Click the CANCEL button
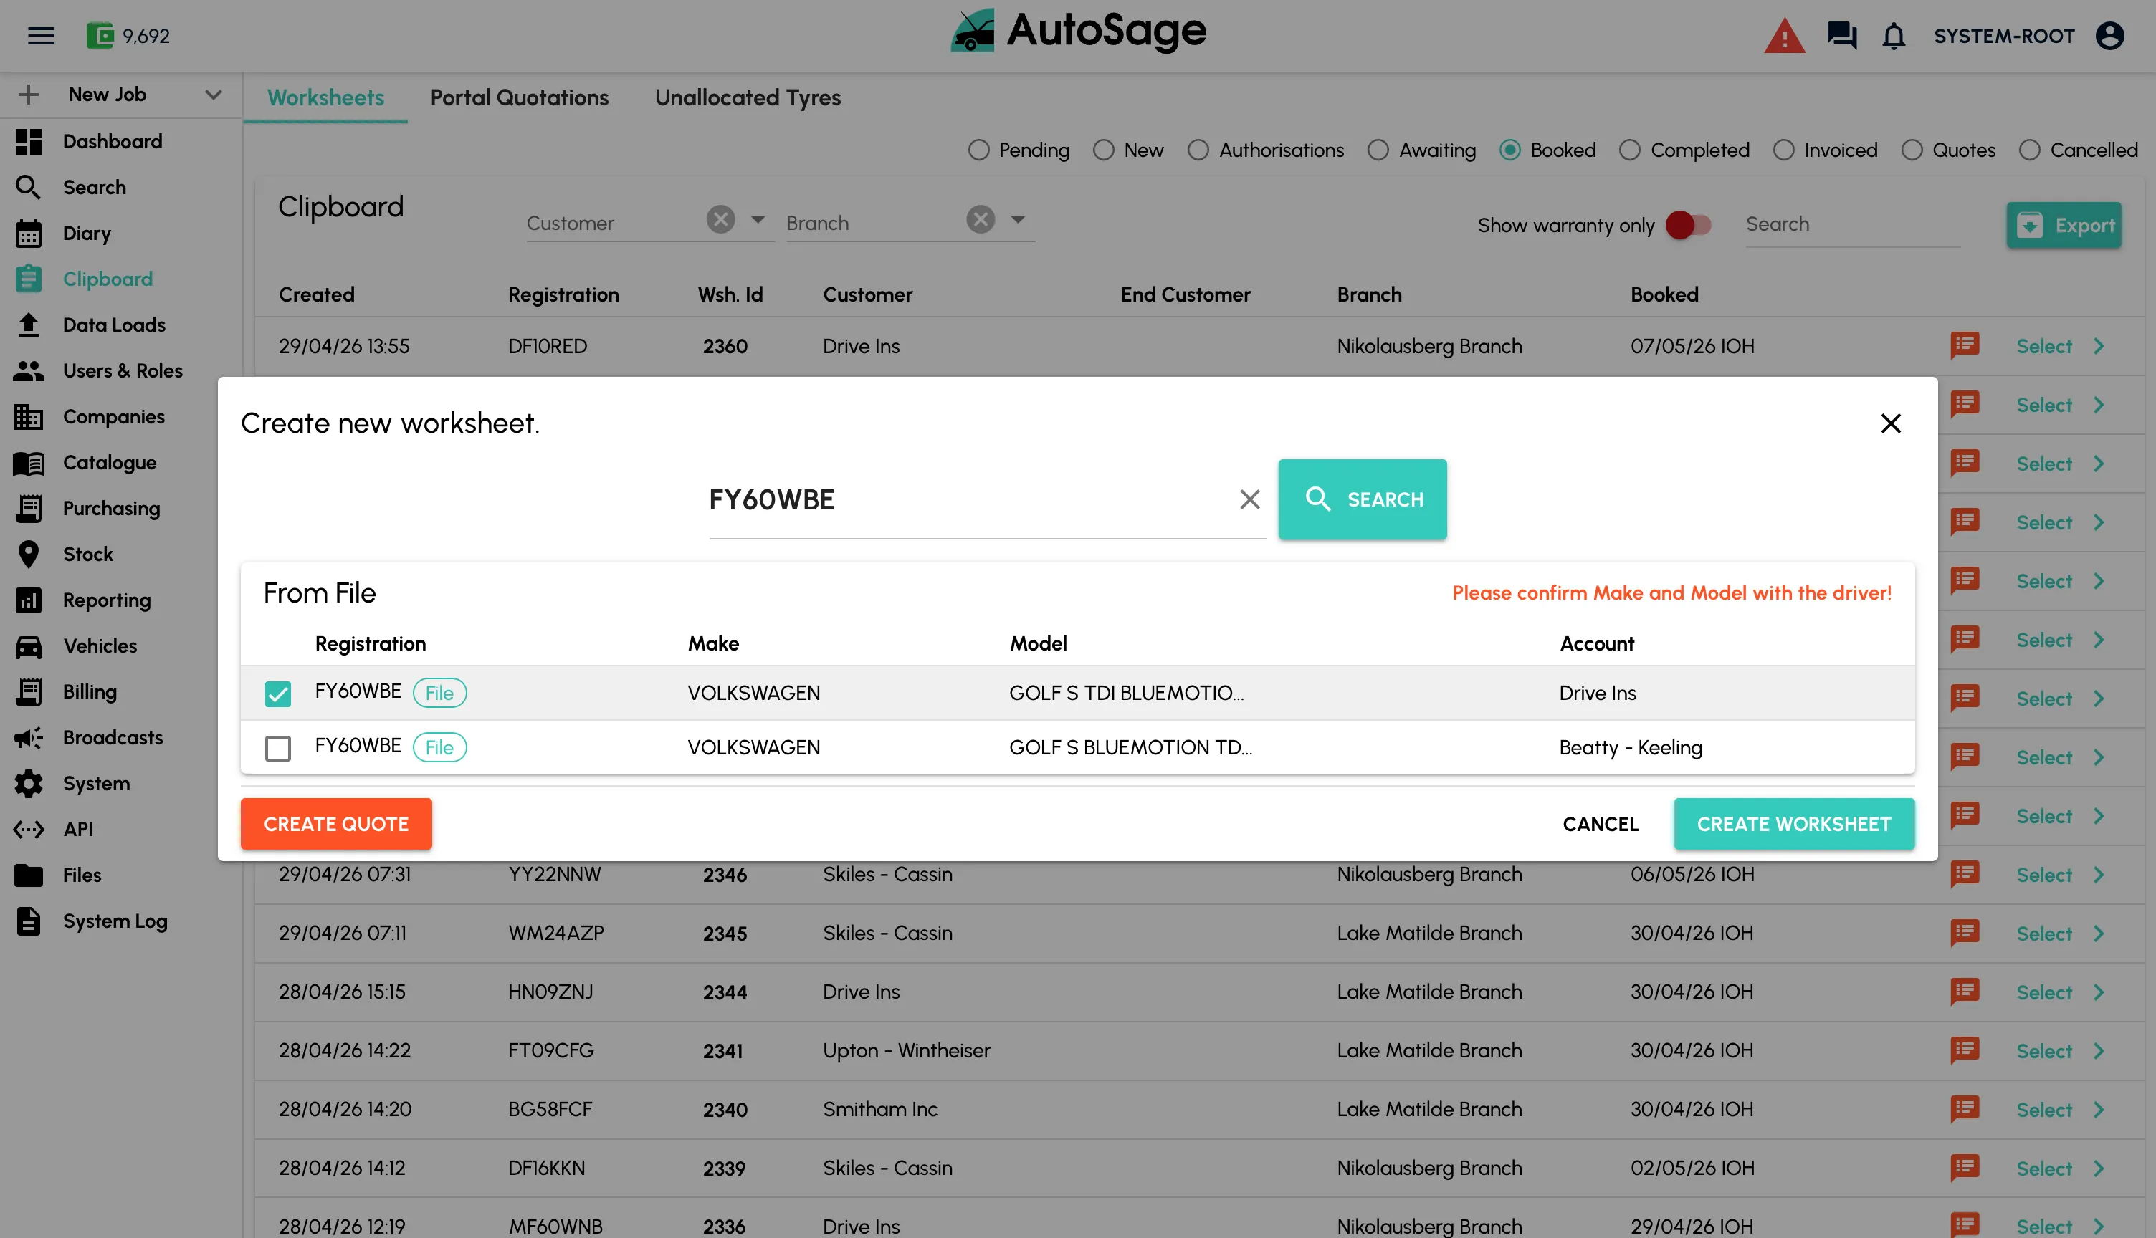The width and height of the screenshot is (2156, 1238). (x=1601, y=824)
